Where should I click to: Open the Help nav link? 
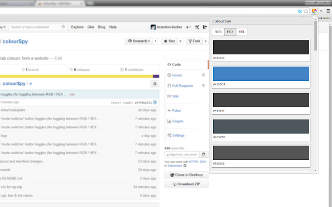click(113, 27)
